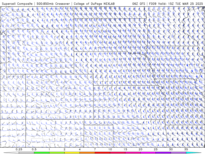
Task: Click the scale label 7 on the legend
Action: pos(95,149)
